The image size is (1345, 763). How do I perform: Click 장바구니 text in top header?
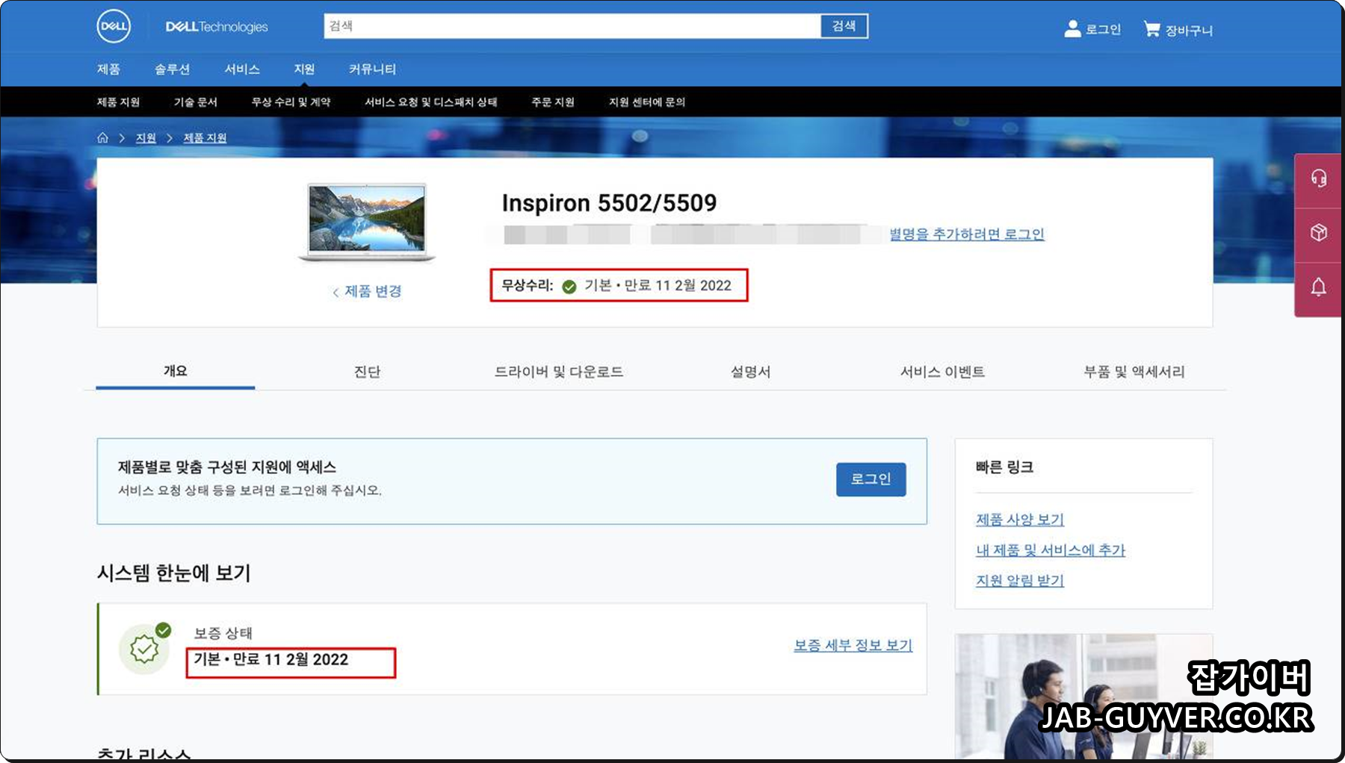1189,31
